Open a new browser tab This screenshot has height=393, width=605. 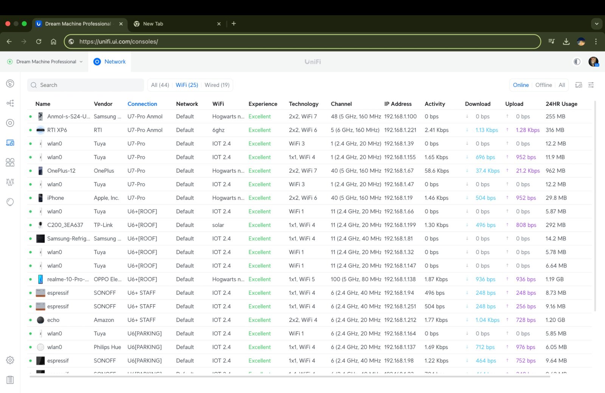tap(234, 23)
